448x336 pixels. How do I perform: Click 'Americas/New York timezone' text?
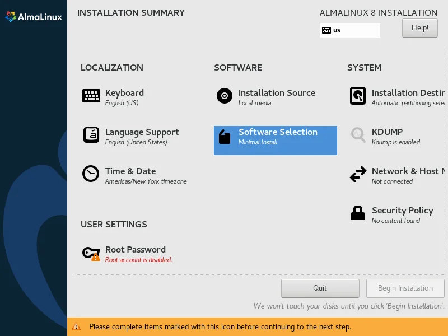coord(146,181)
